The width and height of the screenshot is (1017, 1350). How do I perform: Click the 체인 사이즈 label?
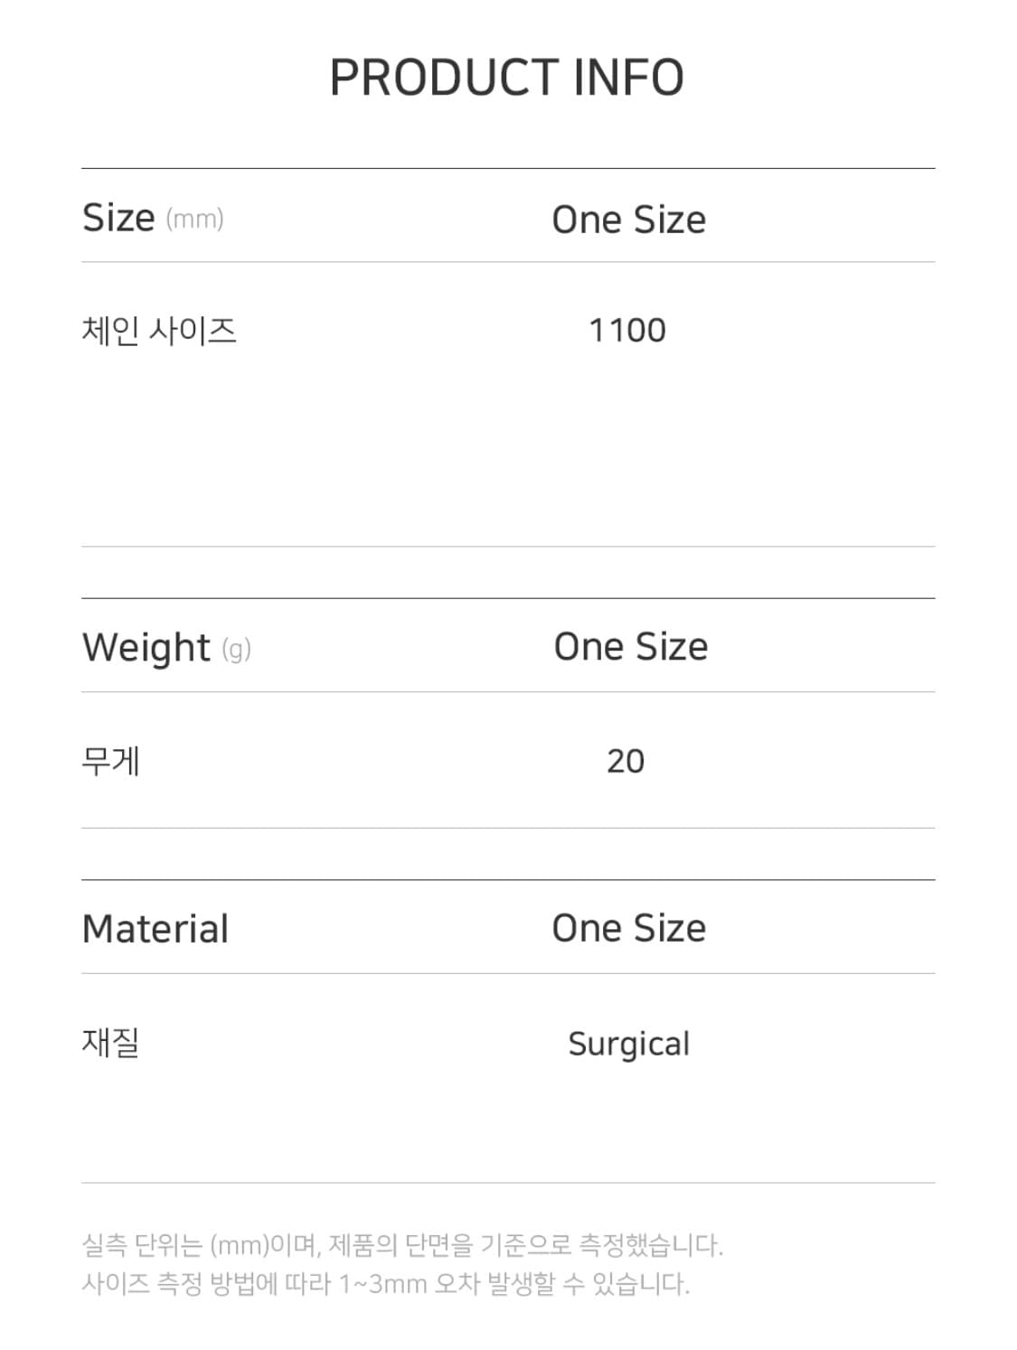[159, 331]
